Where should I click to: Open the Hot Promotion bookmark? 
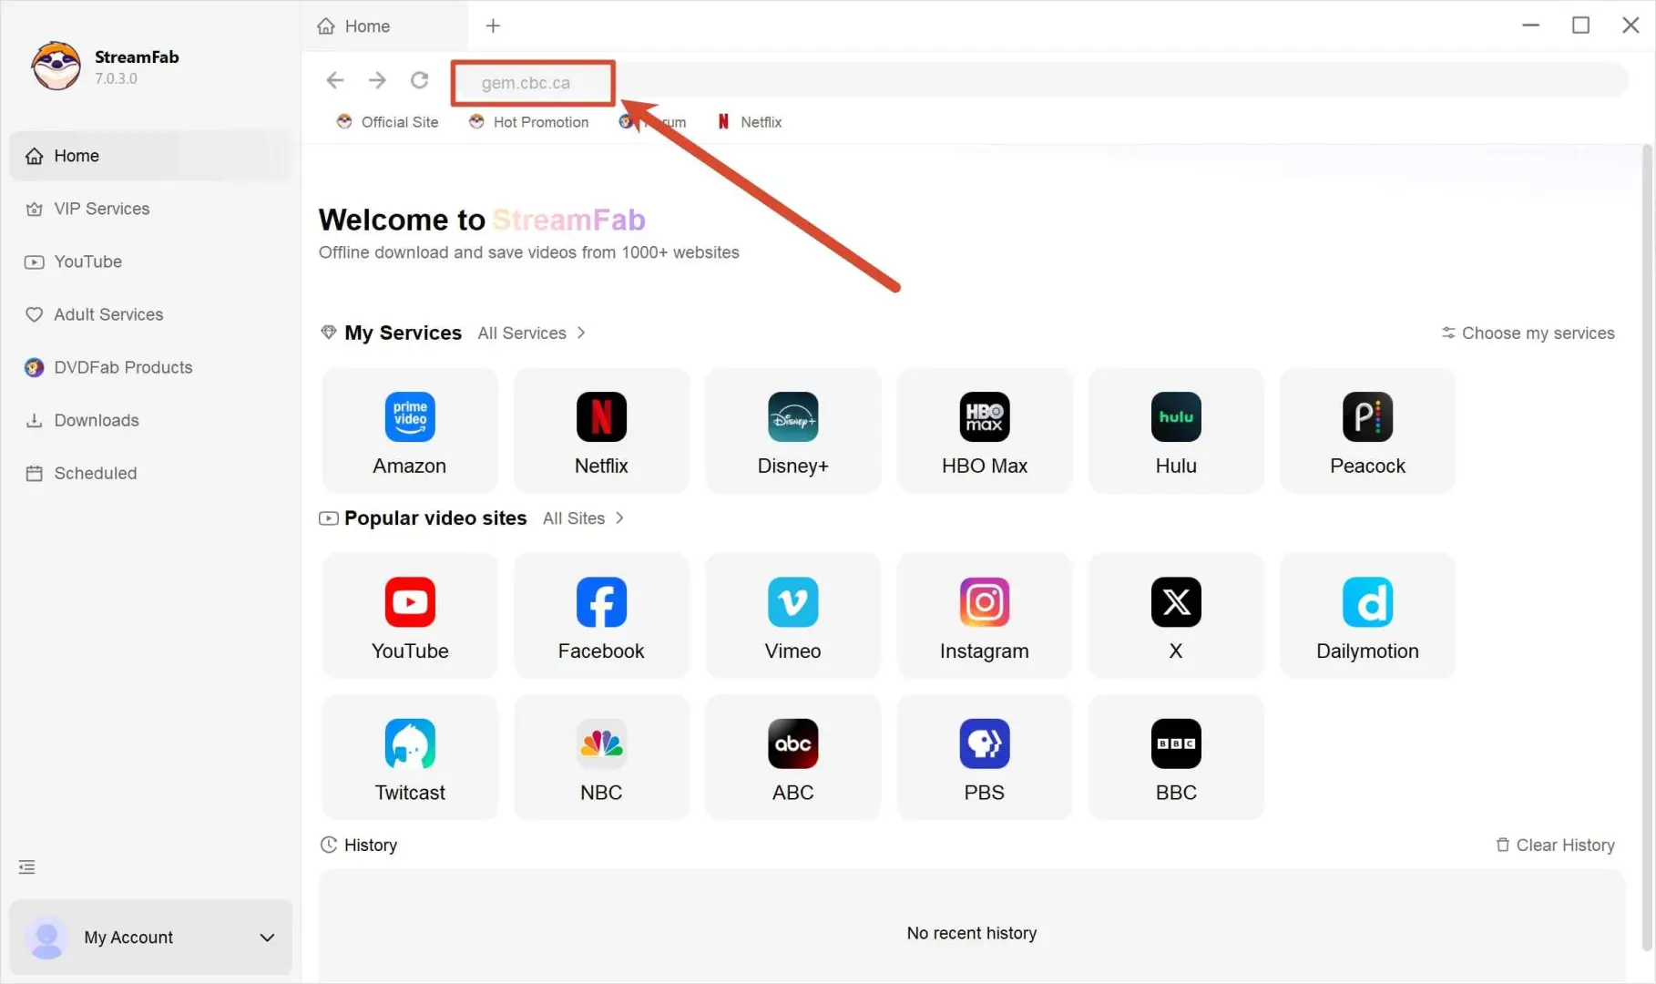click(528, 121)
